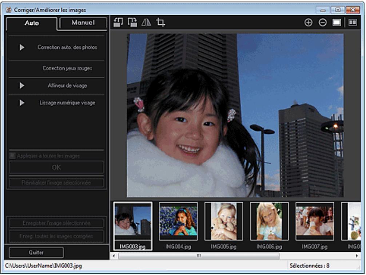Select thumbnail IMG003.jpg
The image size is (366, 275).
click(132, 226)
